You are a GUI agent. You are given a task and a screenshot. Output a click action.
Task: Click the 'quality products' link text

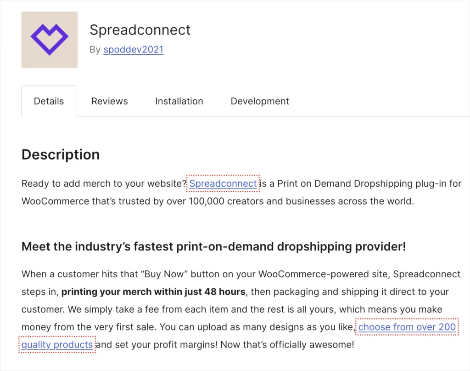pos(56,345)
